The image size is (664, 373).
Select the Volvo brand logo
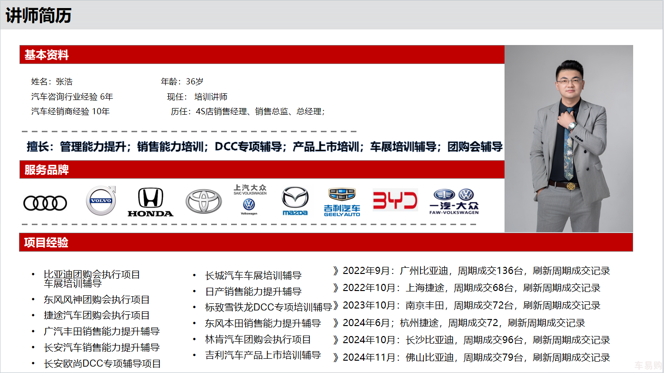101,201
